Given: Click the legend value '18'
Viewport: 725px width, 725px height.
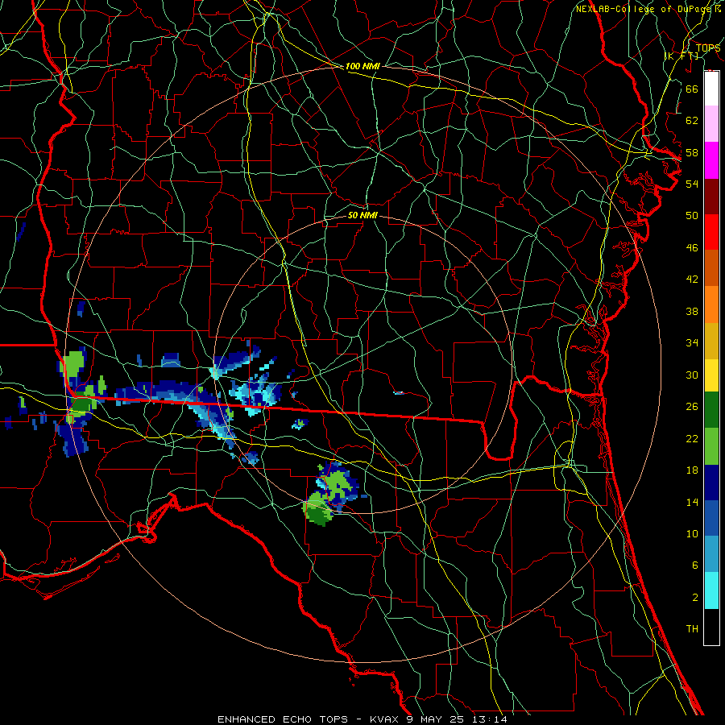Looking at the screenshot, I should (x=692, y=470).
